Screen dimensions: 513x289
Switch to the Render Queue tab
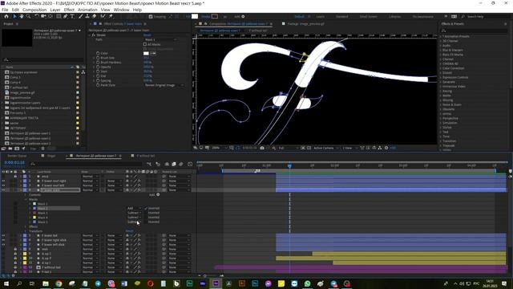[17, 156]
